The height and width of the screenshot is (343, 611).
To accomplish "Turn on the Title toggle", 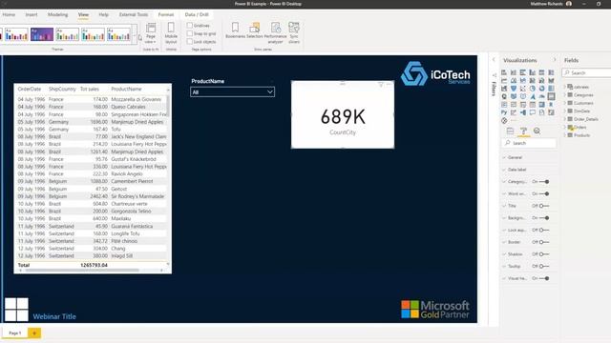I will tap(544, 206).
